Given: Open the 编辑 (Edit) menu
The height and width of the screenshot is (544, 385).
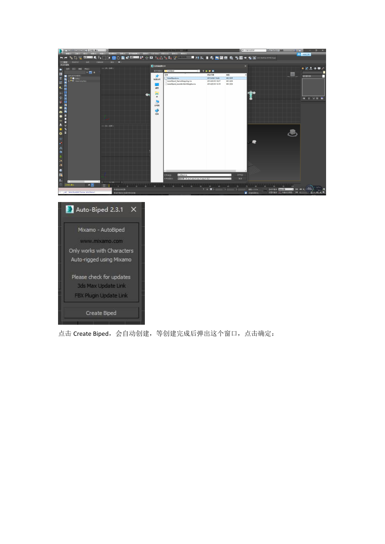Looking at the screenshot, I should (x=68, y=54).
